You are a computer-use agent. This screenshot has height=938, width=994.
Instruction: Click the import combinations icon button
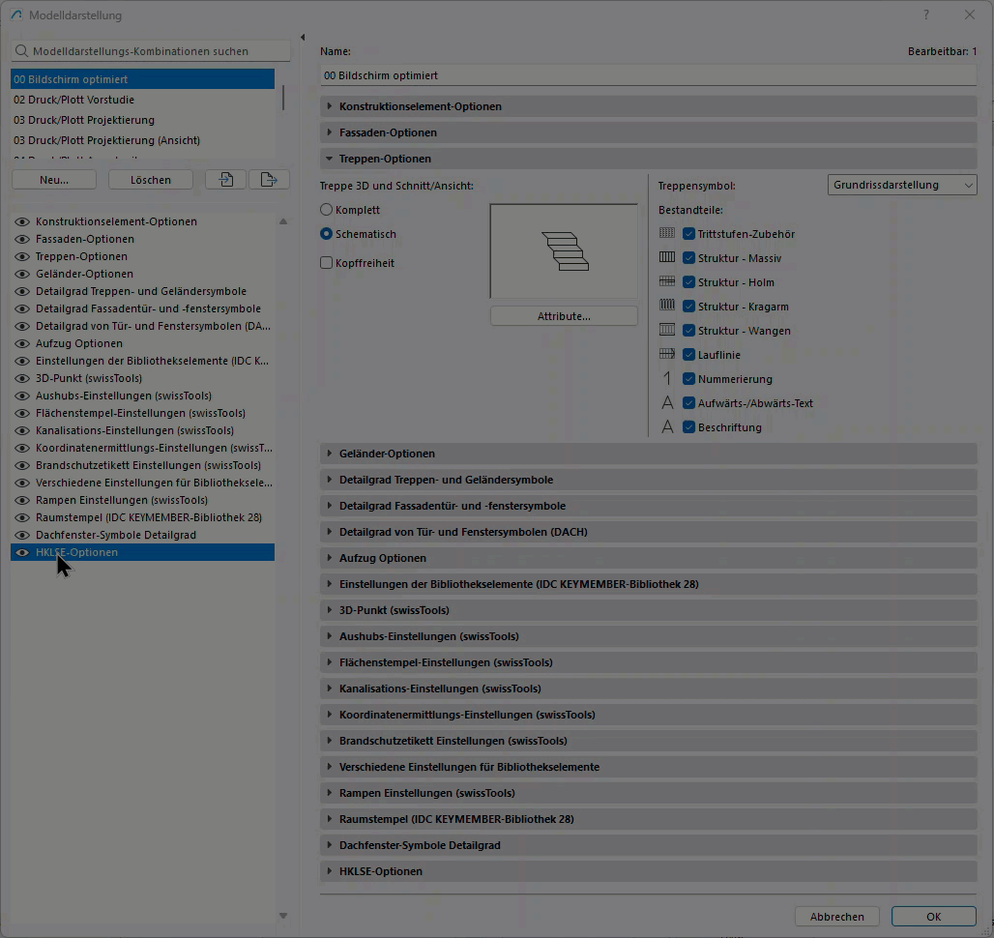coord(225,180)
